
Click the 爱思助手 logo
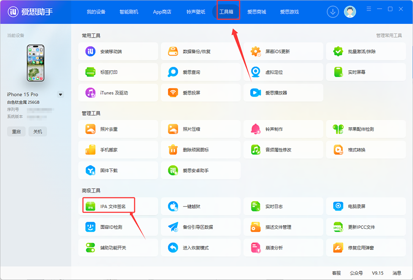click(x=30, y=11)
